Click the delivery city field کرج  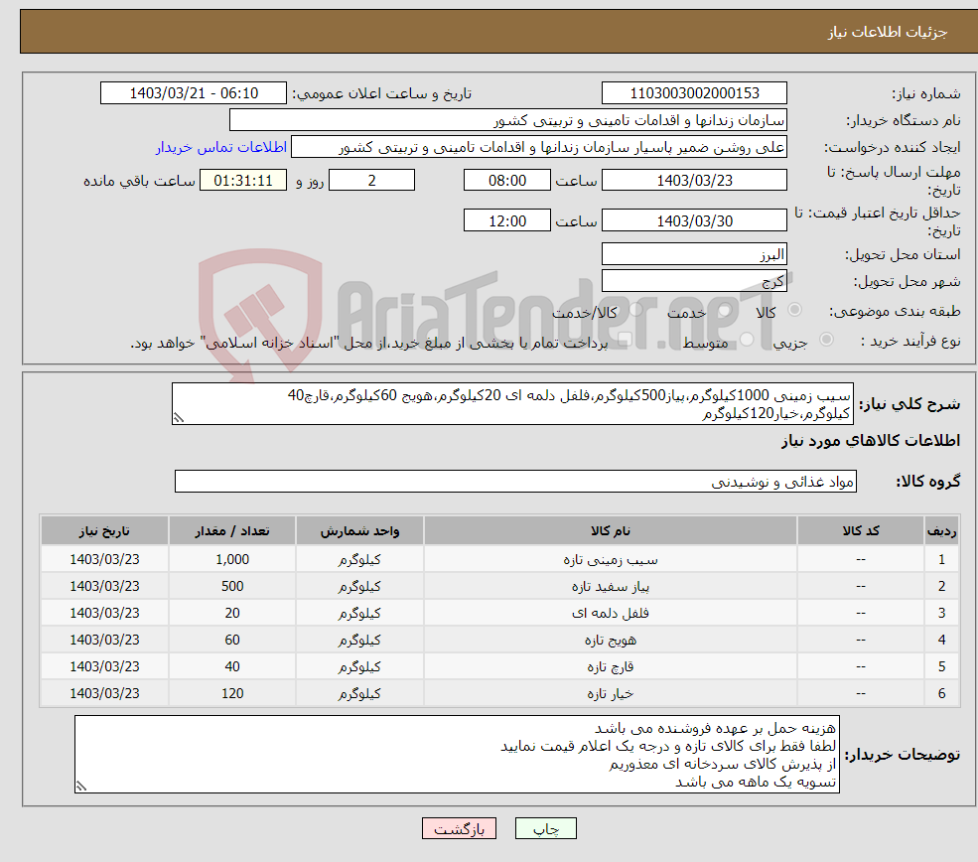click(694, 281)
